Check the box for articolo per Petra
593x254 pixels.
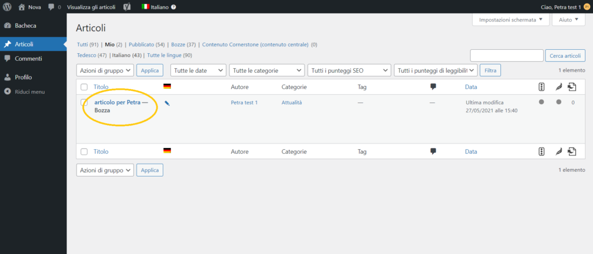tap(84, 102)
